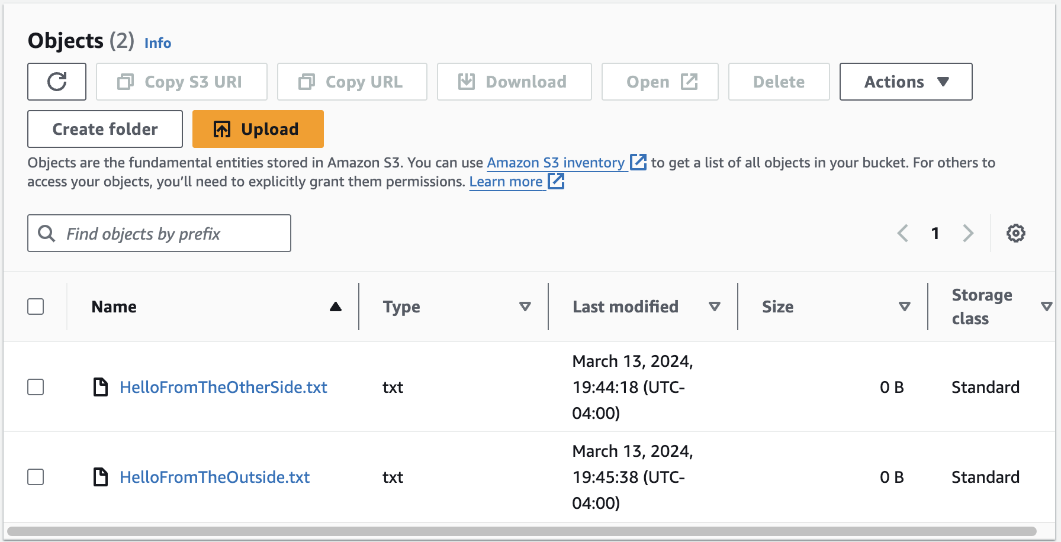Viewport: 1061px width, 542px height.
Task: Click the Find objects by prefix search field
Action: tap(159, 233)
